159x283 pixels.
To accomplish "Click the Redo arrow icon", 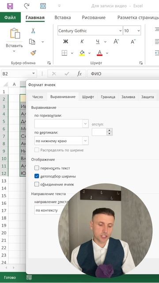I will (26, 6).
